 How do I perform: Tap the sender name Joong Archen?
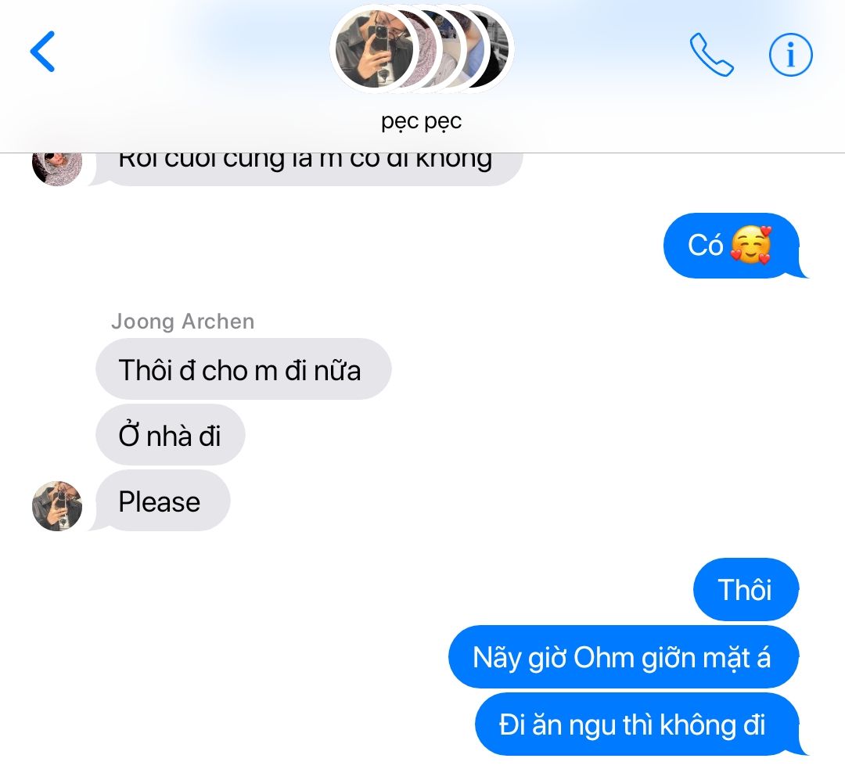[182, 322]
